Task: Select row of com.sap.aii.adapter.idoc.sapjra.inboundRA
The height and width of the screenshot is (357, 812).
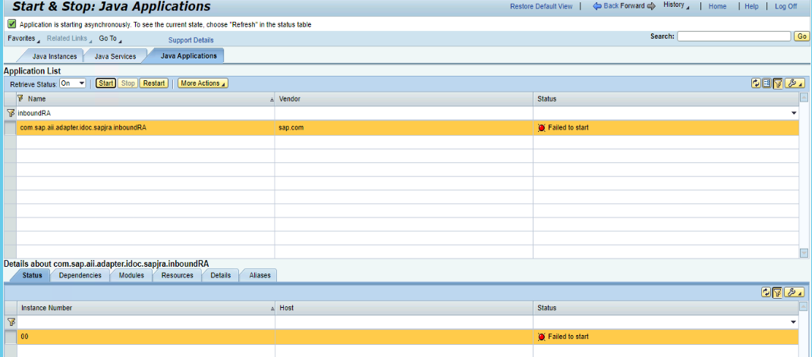Action: 11,128
